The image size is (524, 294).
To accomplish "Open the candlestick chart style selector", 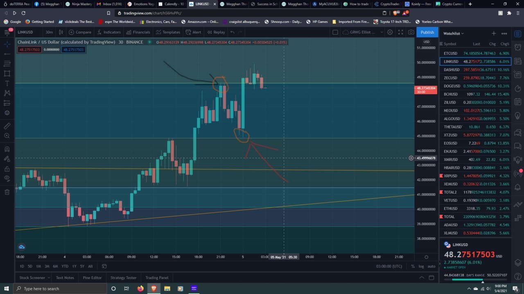I will (x=61, y=32).
